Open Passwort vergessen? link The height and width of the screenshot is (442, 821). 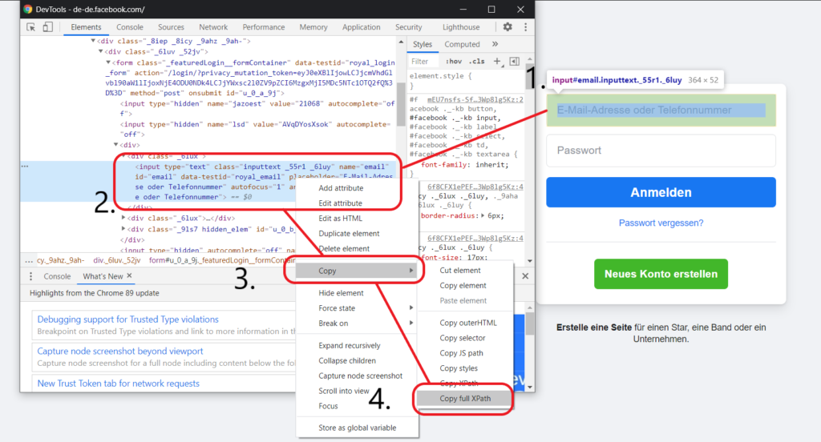pyautogui.click(x=661, y=223)
